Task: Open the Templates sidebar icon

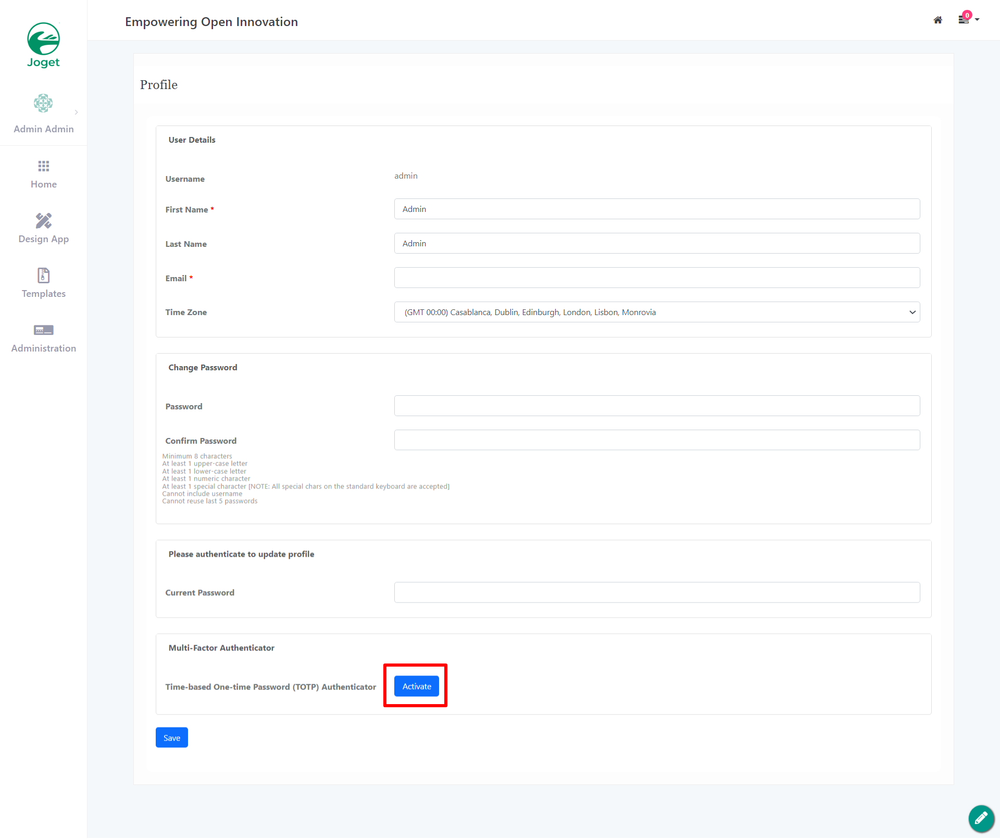Action: tap(43, 276)
